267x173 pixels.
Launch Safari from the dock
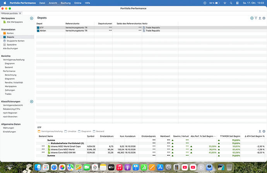[54, 167]
